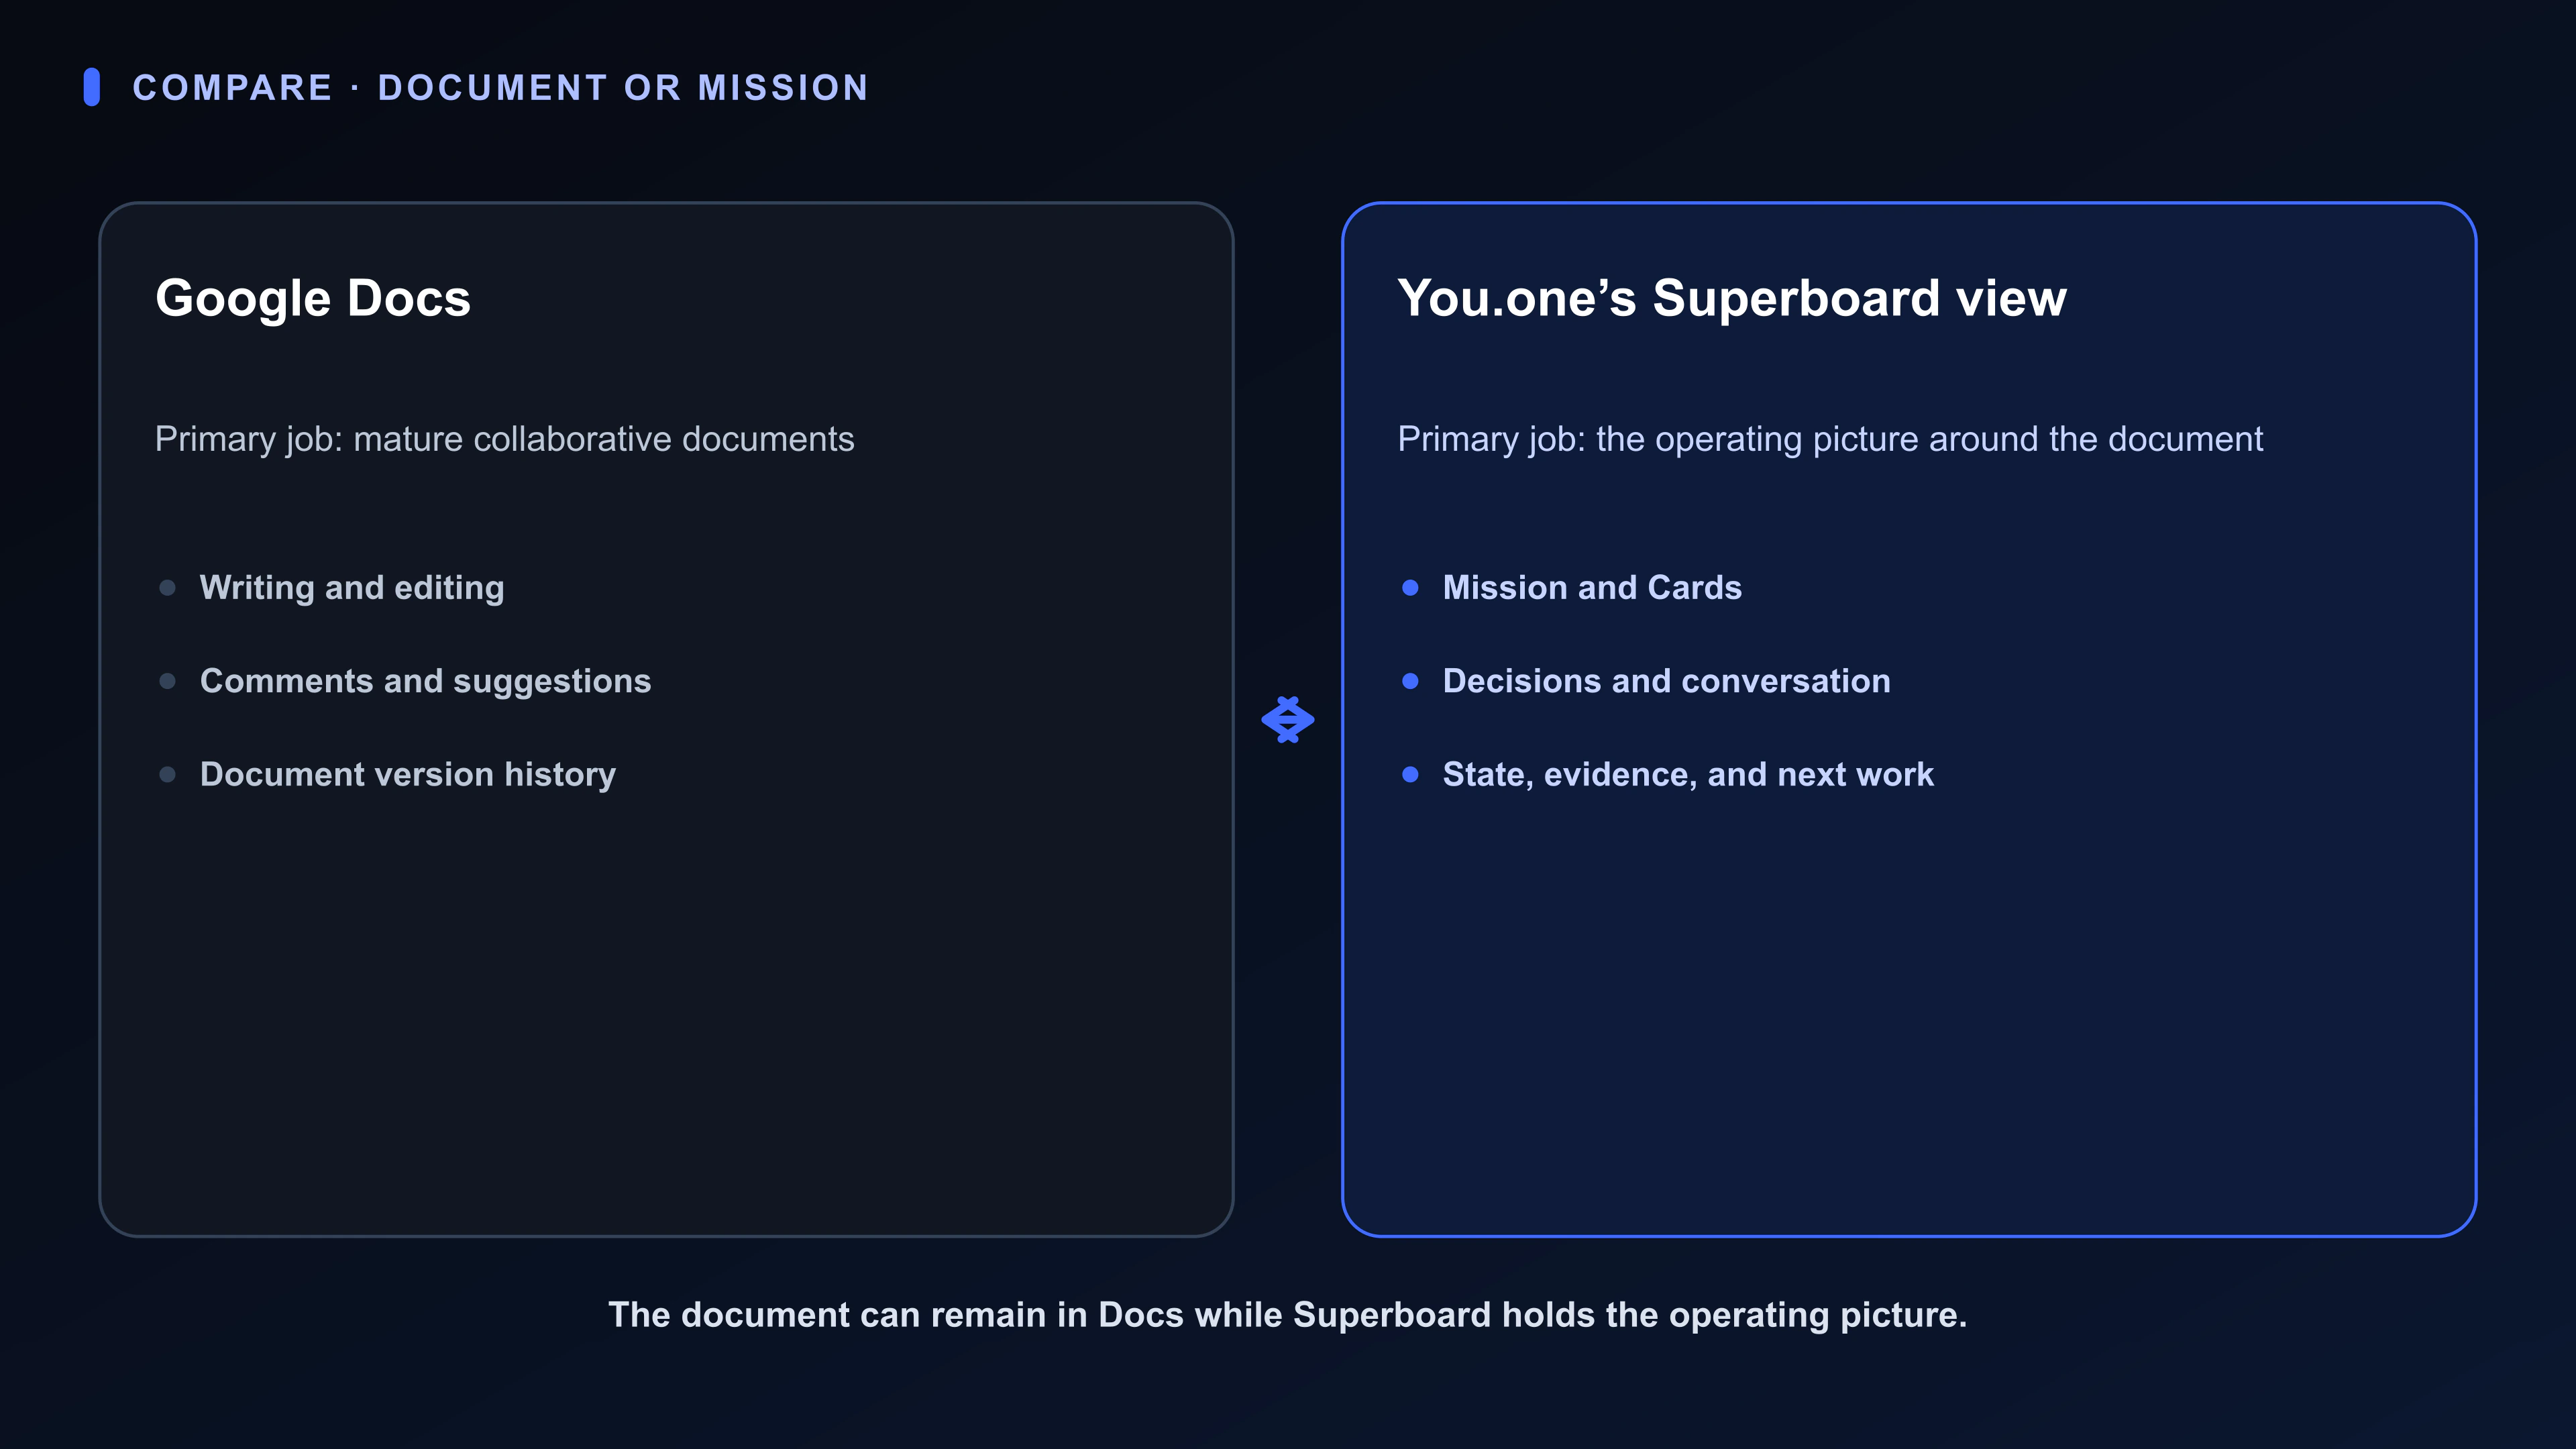Click the blue bullet next to Mission and Cards
Viewport: 2576px width, 1449px height.
click(1410, 588)
